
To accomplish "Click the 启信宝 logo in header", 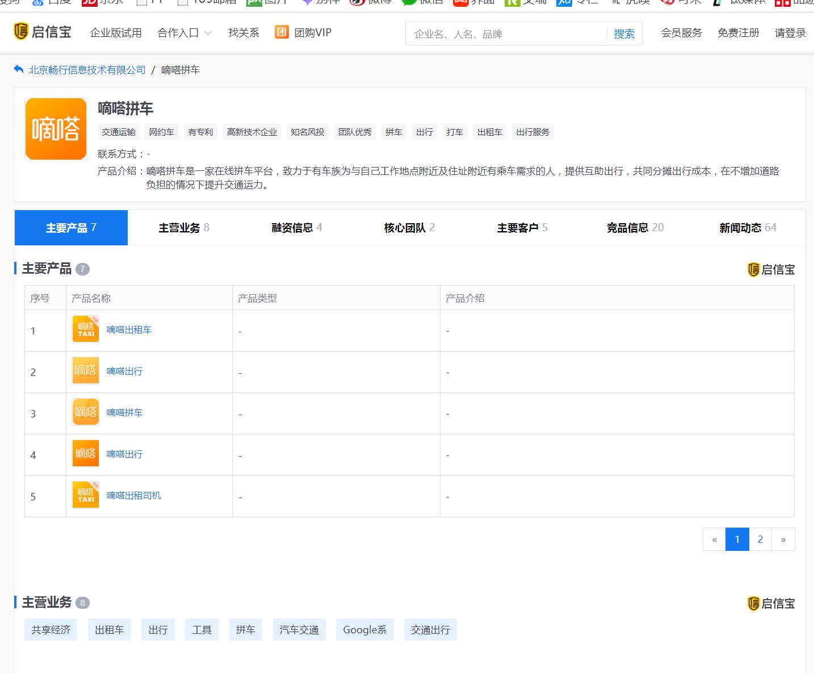I will [43, 32].
